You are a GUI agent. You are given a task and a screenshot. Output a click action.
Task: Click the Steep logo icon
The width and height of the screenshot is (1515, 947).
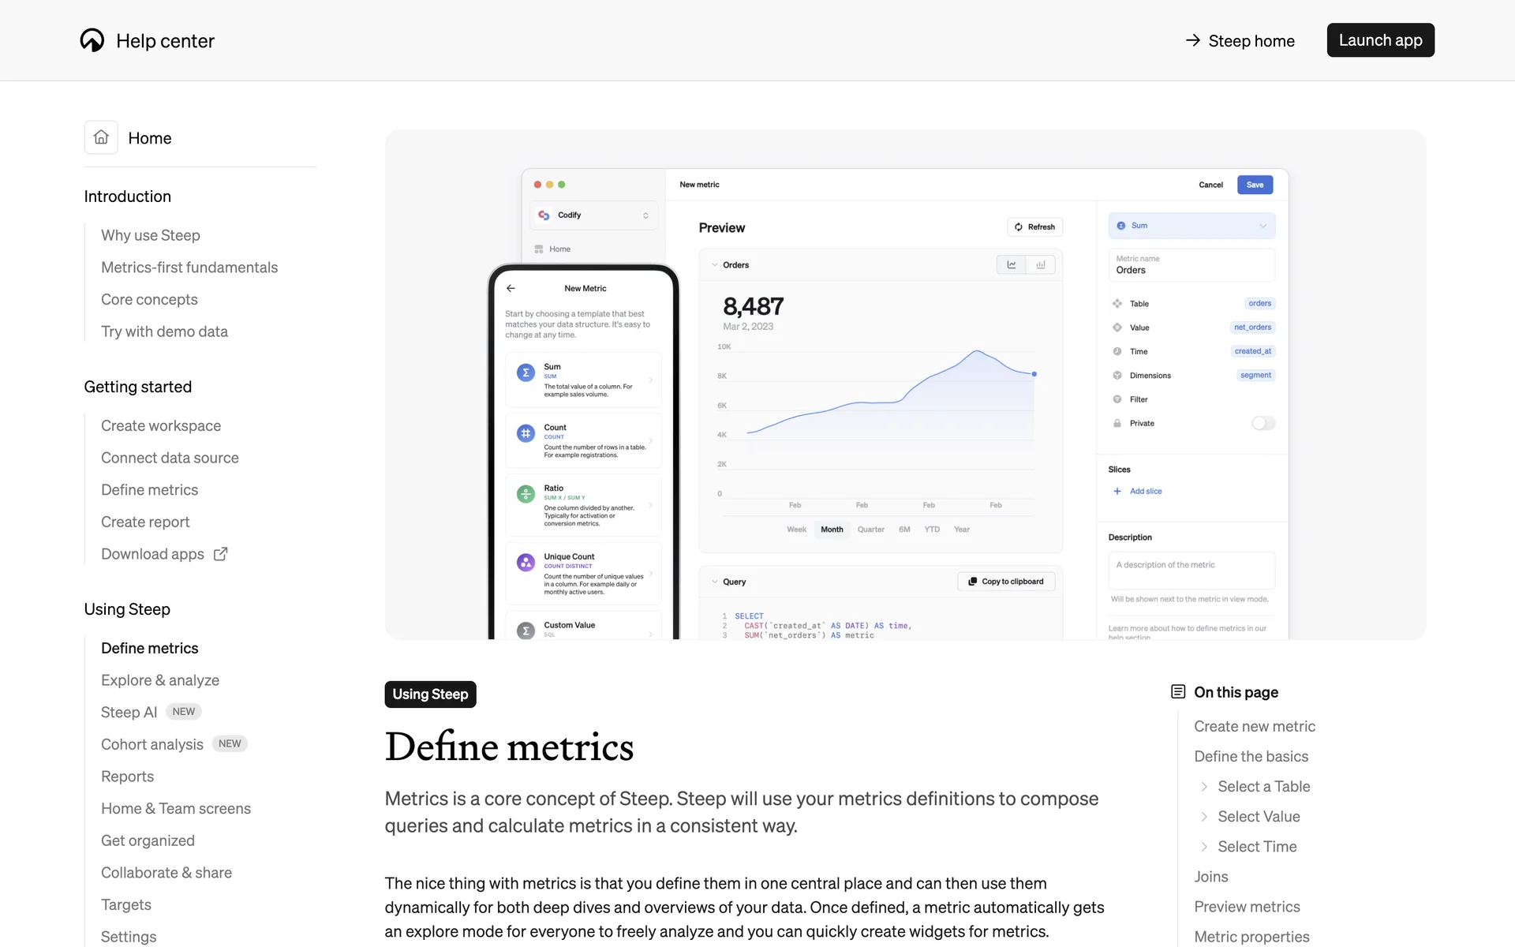point(92,40)
